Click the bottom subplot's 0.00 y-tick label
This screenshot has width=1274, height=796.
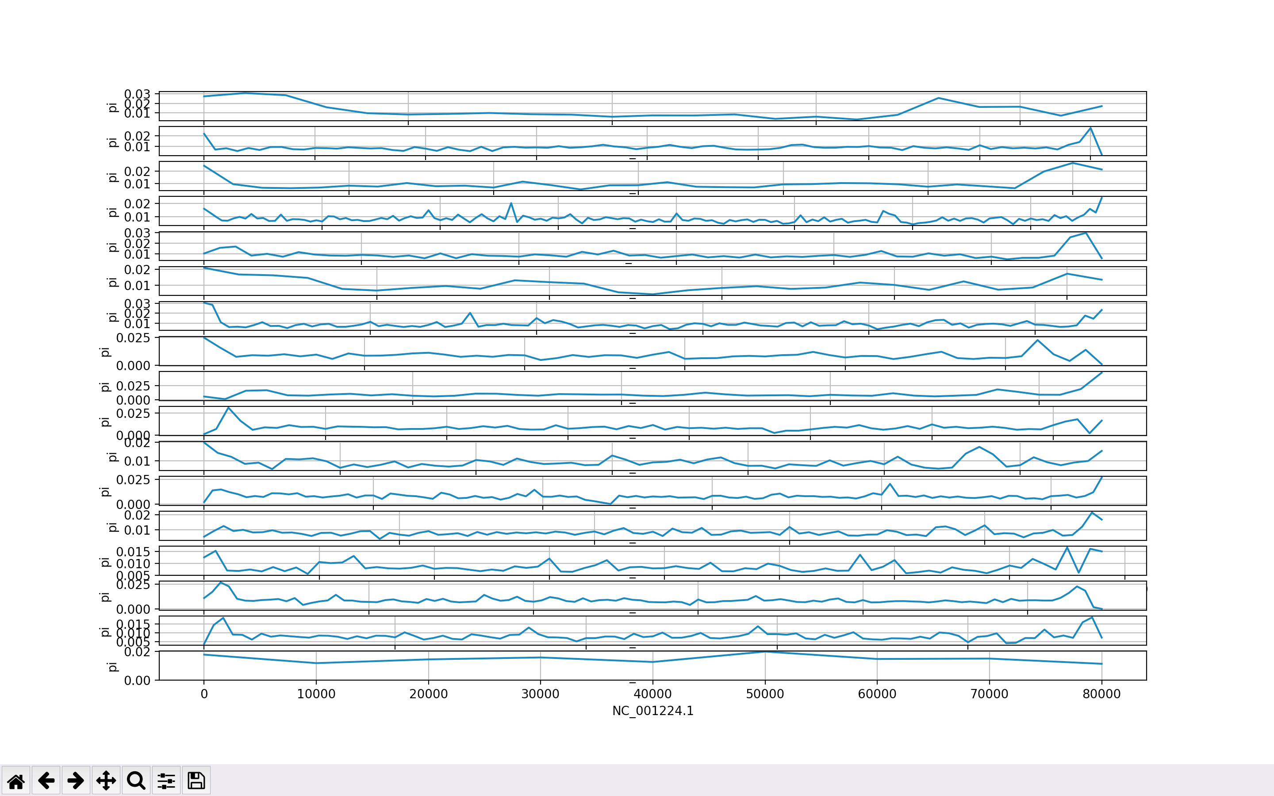[137, 680]
